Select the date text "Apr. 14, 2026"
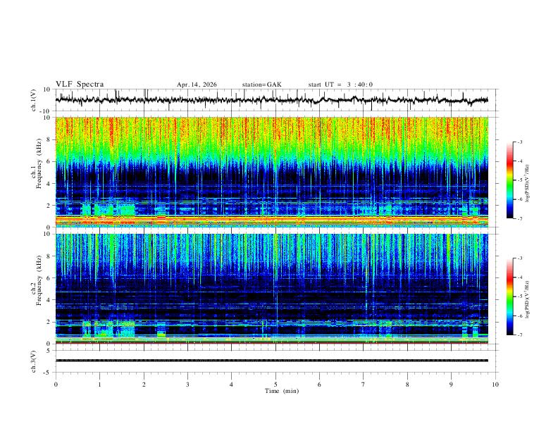The image size is (558, 431). point(197,85)
